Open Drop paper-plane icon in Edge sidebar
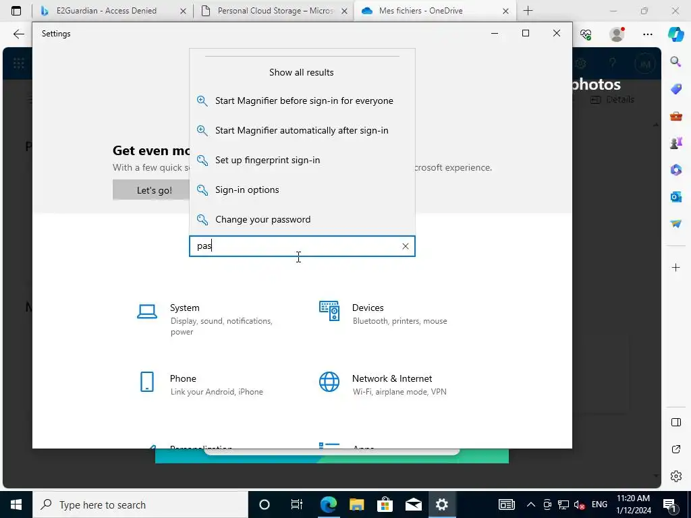The width and height of the screenshot is (691, 518). click(x=675, y=224)
